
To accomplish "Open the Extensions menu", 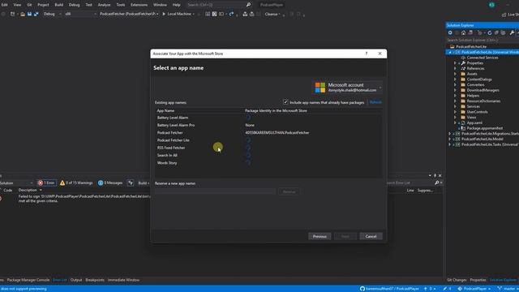I will (x=139, y=5).
